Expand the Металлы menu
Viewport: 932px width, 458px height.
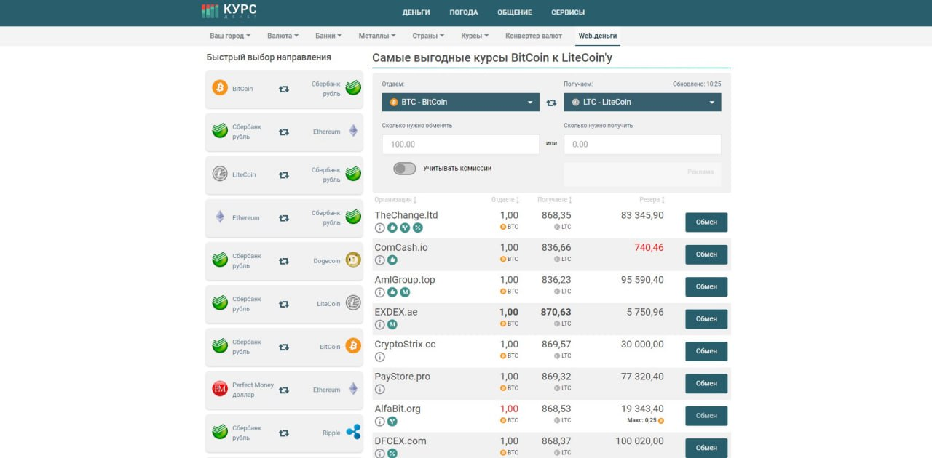click(x=377, y=36)
